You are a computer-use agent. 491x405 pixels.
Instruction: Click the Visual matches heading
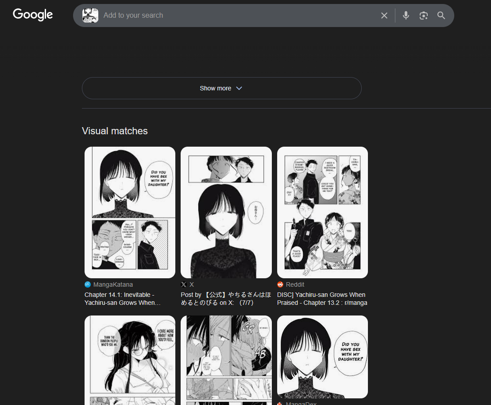tap(115, 131)
